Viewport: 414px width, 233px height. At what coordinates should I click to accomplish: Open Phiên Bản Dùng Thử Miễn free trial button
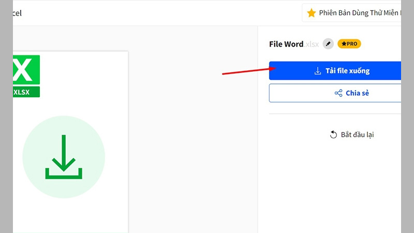tap(352, 12)
